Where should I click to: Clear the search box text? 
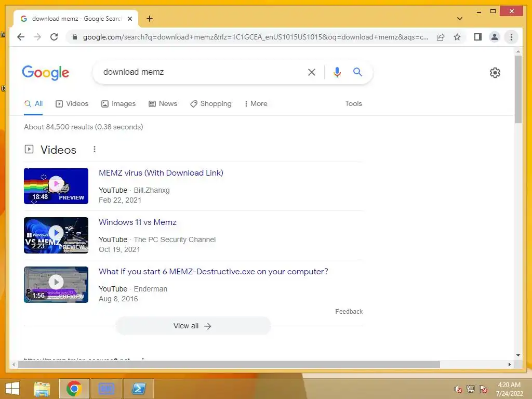pos(312,72)
